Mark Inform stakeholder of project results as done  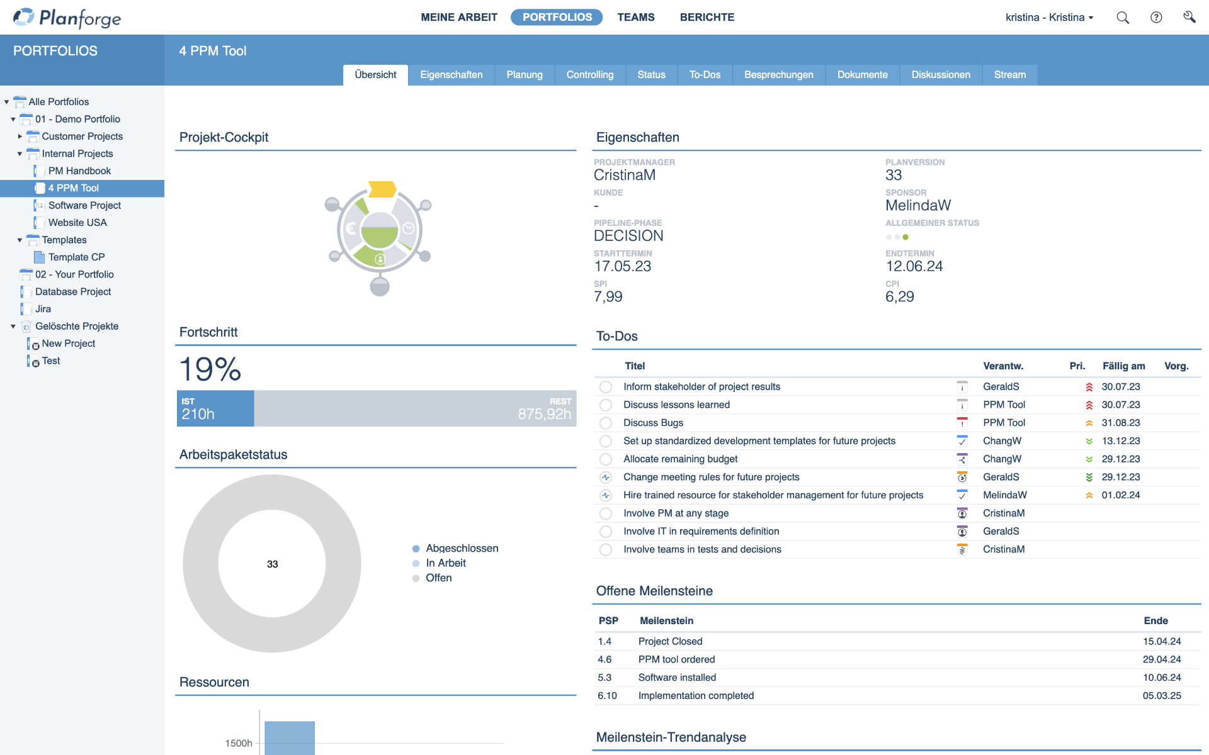(606, 386)
